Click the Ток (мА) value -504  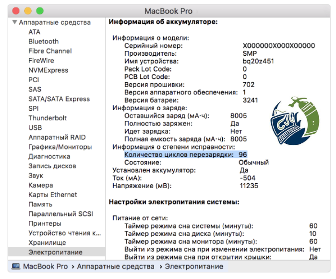248,178
